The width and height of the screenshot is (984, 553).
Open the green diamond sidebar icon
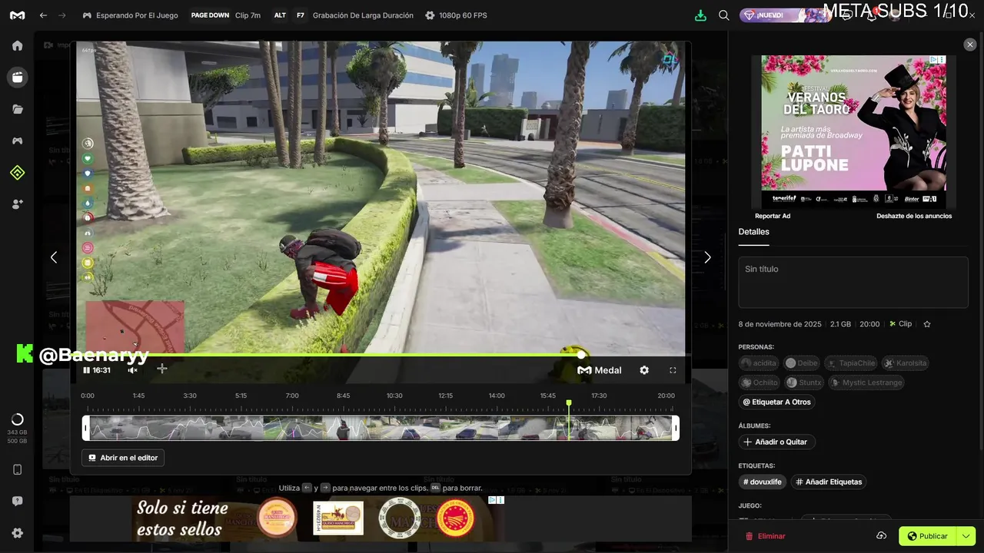click(17, 173)
